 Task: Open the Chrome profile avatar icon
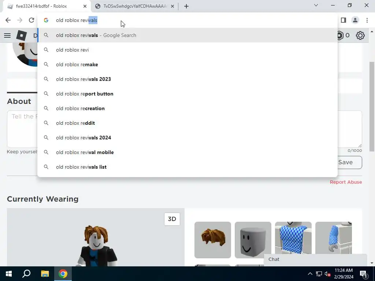coord(355,20)
